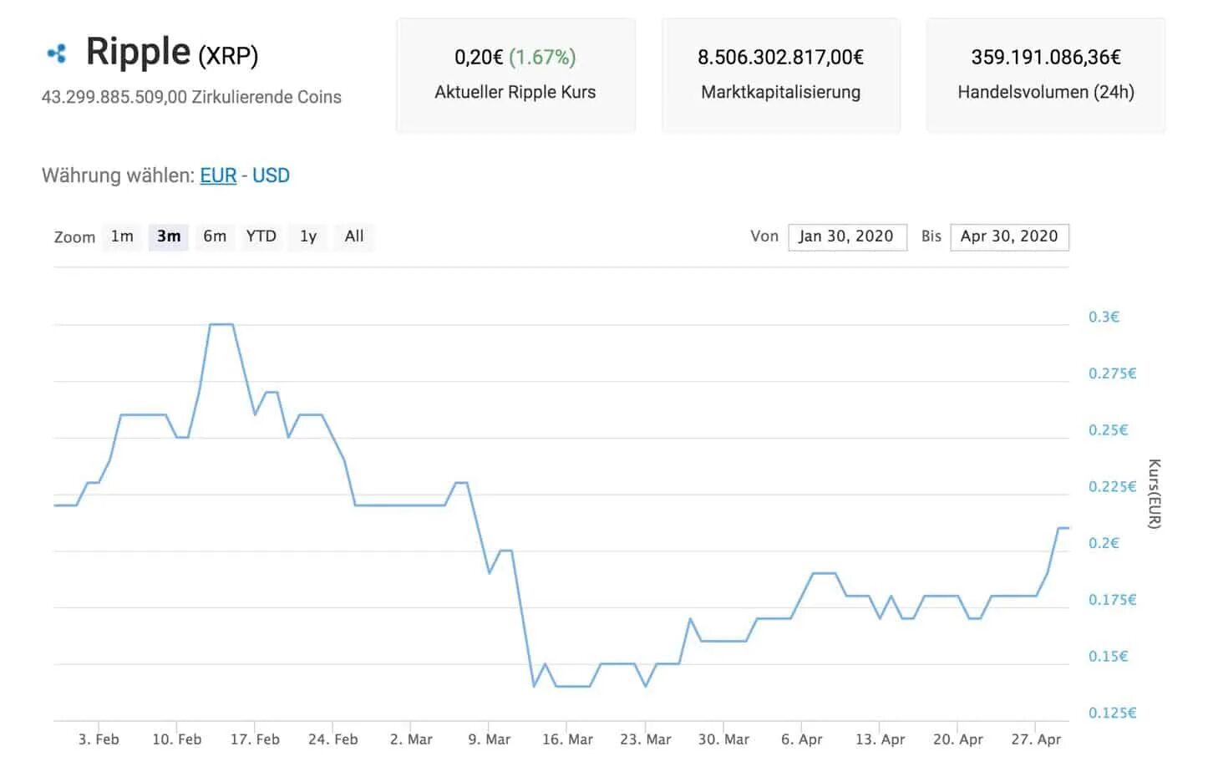
Task: Click the 24. Feb axis label
Action: click(333, 739)
